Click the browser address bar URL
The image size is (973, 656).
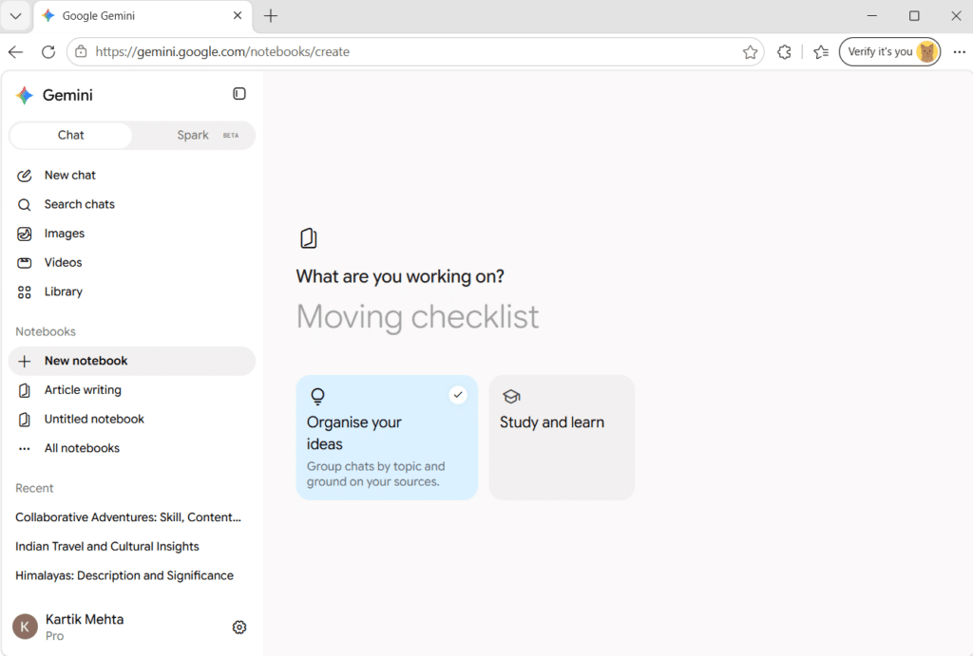[x=222, y=52]
